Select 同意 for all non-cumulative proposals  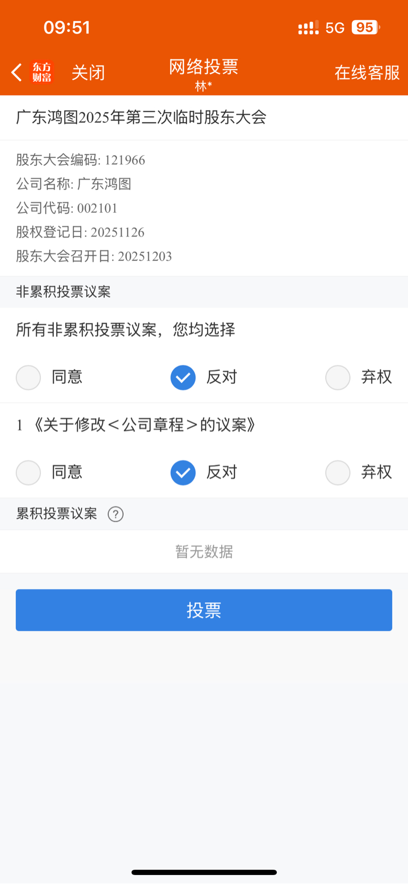coord(29,377)
